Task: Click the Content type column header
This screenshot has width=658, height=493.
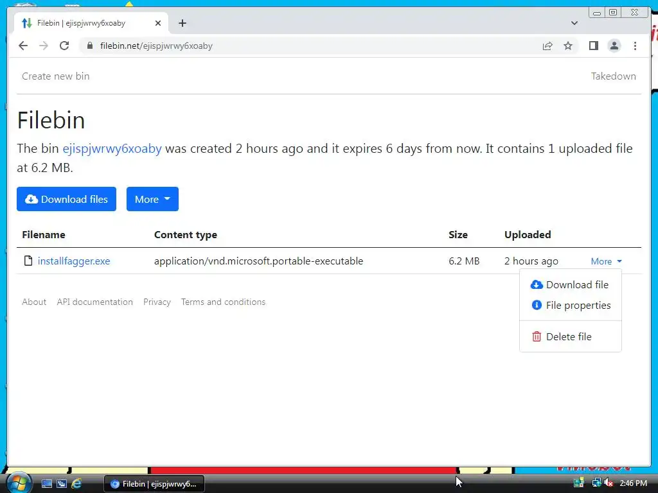Action: coord(186,235)
